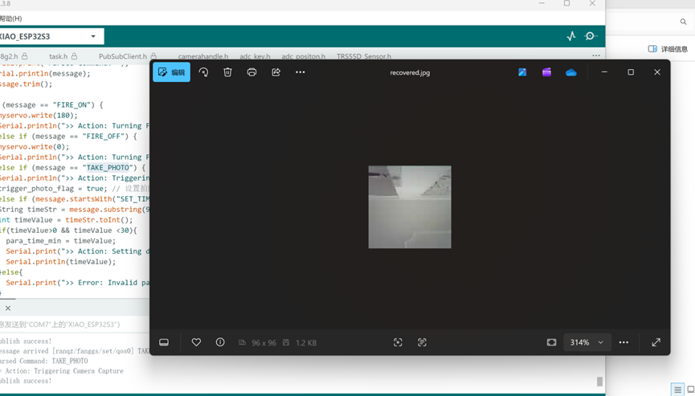
Task: Open Clipchamp video editor icon
Action: coord(546,72)
